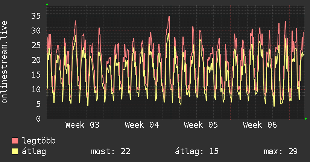Click the 35 y-axis tick label

[x=36, y=16]
